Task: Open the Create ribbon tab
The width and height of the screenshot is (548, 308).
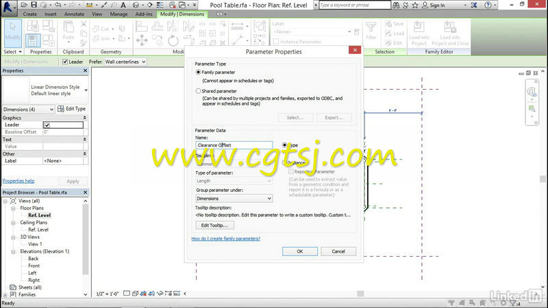Action: pos(29,14)
